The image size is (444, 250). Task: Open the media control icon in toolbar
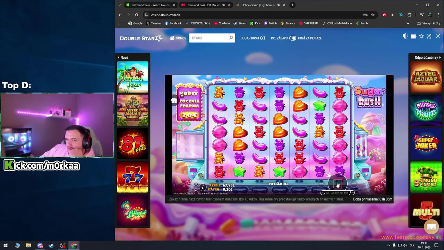(x=422, y=15)
